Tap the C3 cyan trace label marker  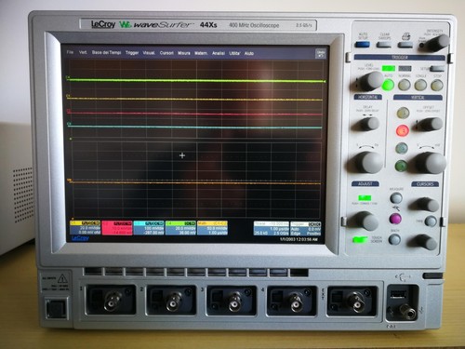69,124
